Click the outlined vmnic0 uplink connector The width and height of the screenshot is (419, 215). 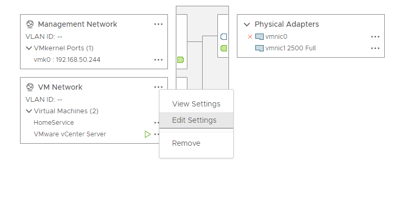pos(224,37)
